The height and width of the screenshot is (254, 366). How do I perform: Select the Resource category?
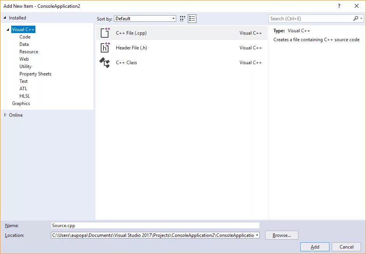tap(29, 52)
